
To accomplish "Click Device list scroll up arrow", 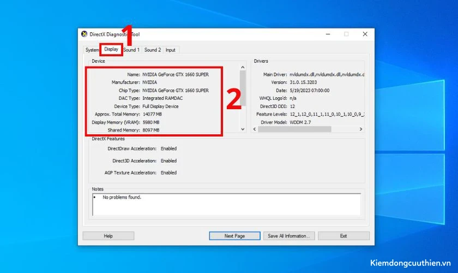I will [x=243, y=67].
